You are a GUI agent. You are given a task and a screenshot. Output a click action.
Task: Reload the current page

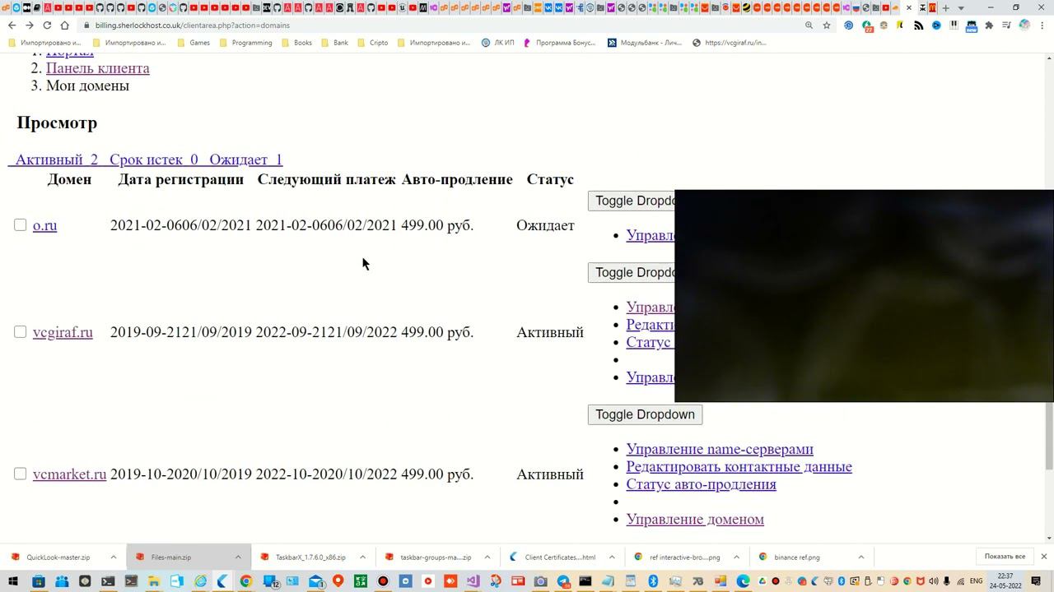tap(47, 25)
